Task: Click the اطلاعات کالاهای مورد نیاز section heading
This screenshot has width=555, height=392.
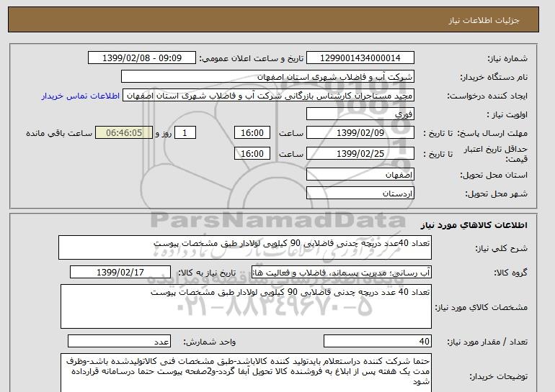Action: coord(474,225)
